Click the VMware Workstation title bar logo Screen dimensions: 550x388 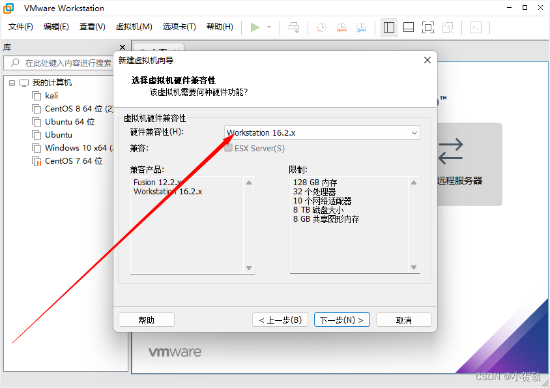8,8
